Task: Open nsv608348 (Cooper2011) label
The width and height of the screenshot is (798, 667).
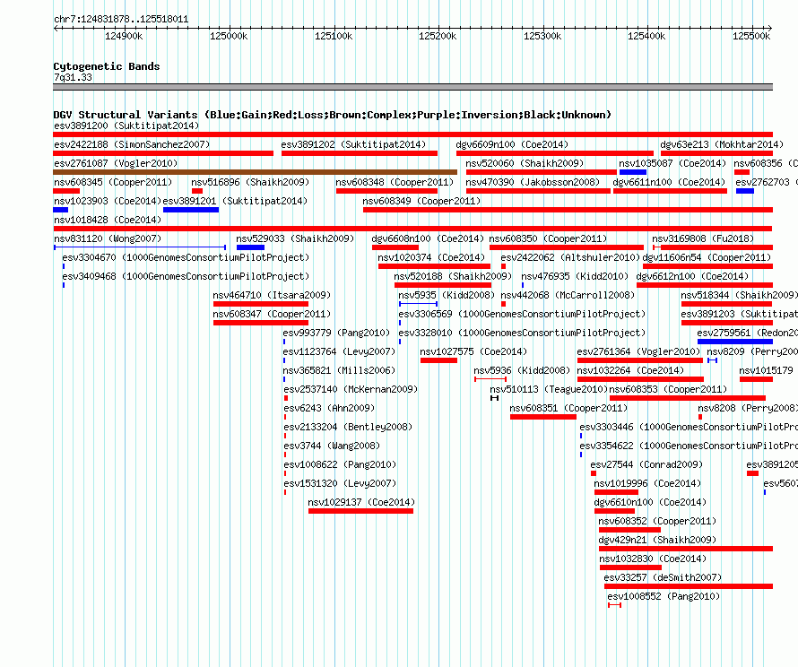Action: pos(395,182)
